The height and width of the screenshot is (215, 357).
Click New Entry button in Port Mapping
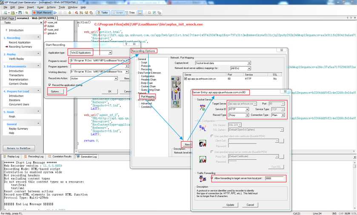[x=187, y=145]
